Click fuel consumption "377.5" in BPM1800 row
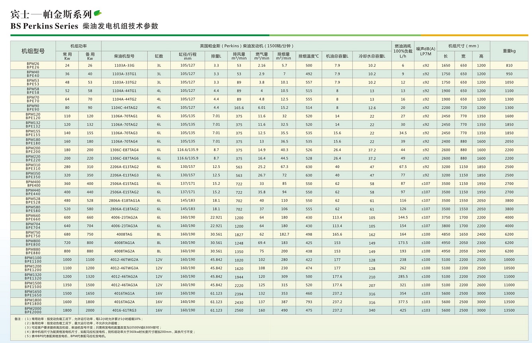Screen dimensions: 532x343 [x=403, y=302]
